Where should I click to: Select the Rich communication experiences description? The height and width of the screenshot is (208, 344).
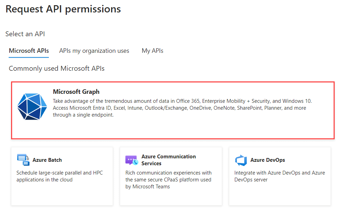[x=168, y=180]
